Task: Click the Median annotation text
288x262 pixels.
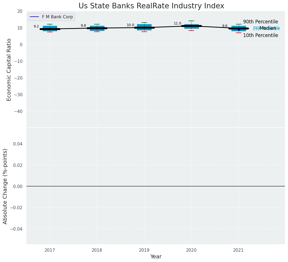Action: 268,28
